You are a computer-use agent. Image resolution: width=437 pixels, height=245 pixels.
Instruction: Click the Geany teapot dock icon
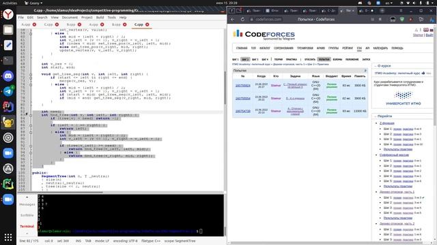(x=8, y=122)
